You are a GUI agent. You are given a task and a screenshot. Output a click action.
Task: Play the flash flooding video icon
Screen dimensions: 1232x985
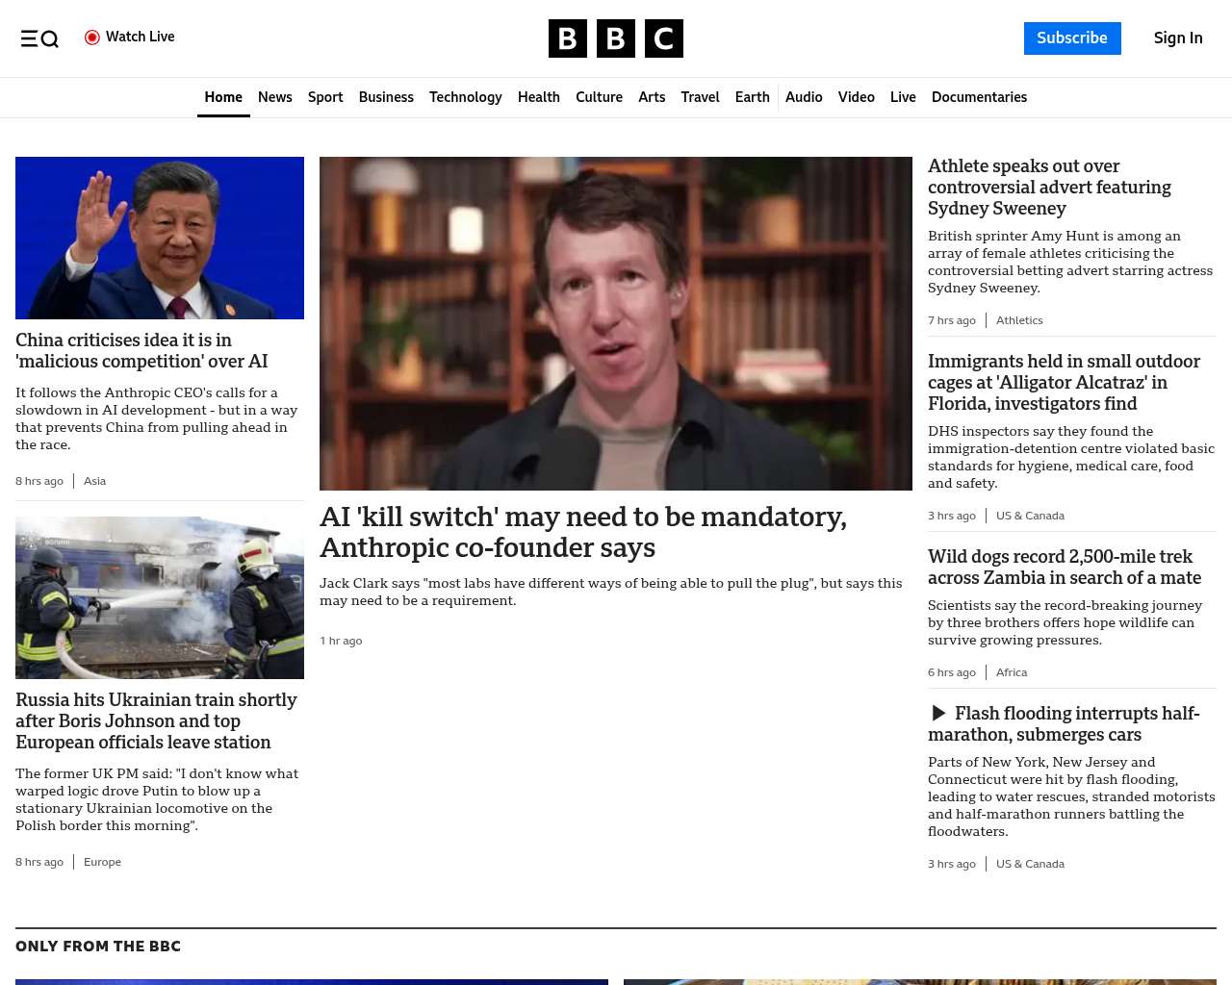point(938,713)
